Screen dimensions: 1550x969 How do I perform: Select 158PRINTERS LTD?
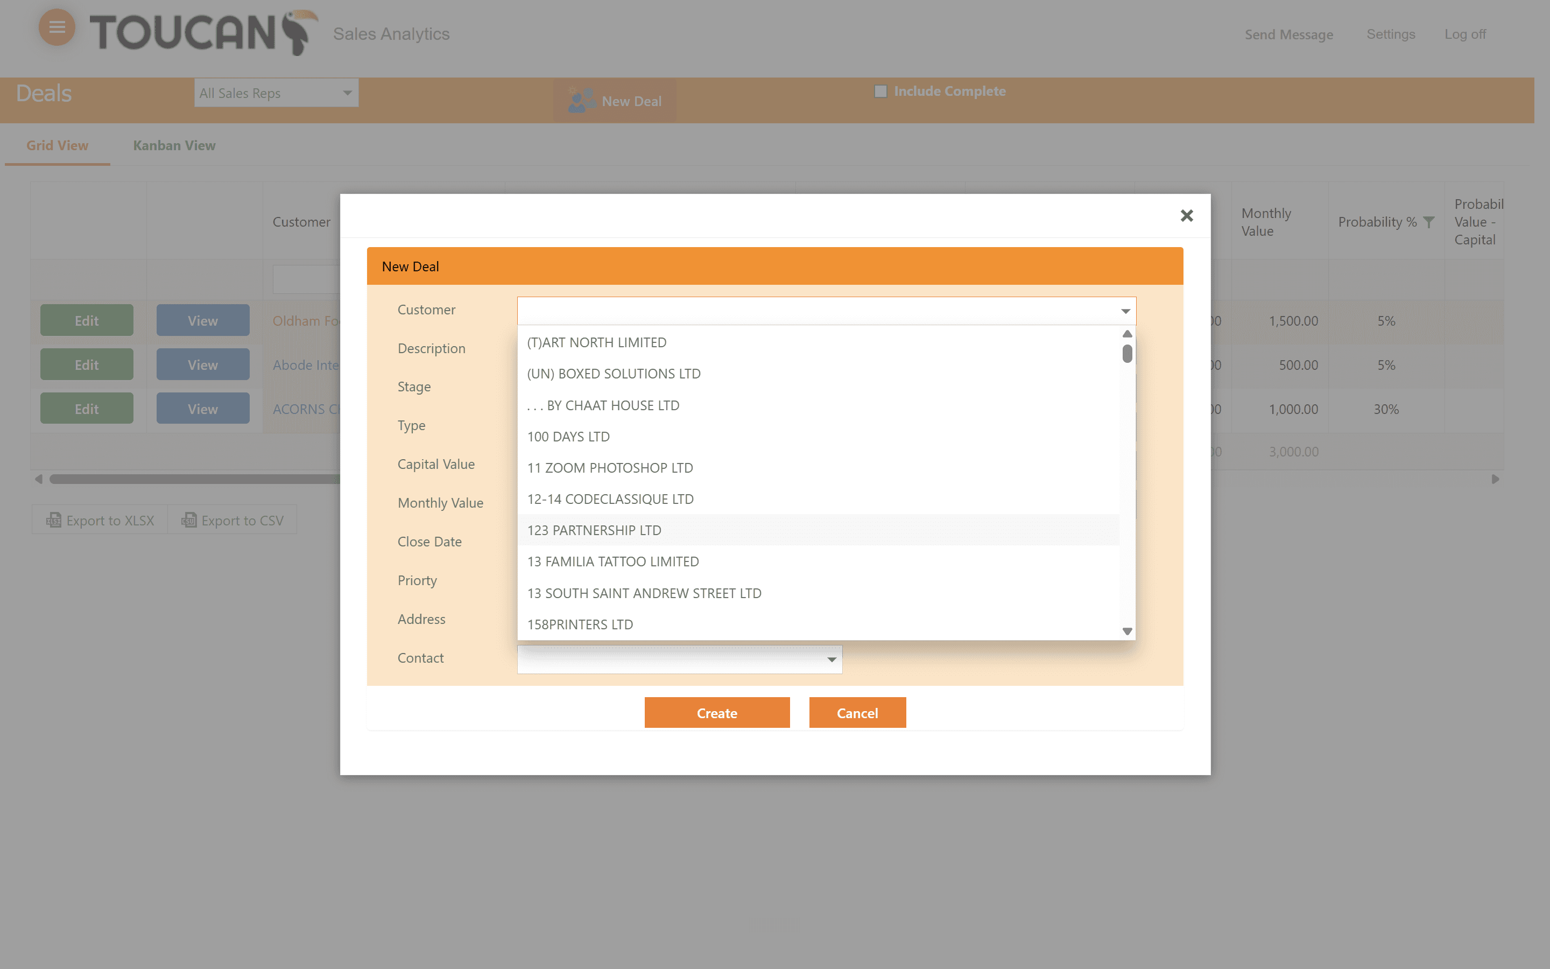coord(819,624)
